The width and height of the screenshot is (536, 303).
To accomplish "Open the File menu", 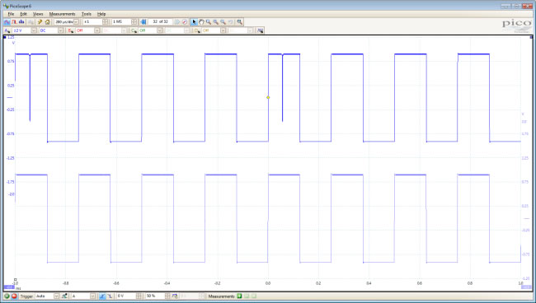I will pos(11,14).
